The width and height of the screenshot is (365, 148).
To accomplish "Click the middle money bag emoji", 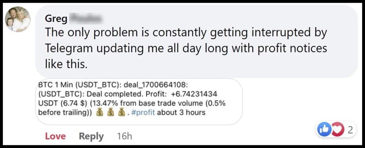I will pos(111,112).
